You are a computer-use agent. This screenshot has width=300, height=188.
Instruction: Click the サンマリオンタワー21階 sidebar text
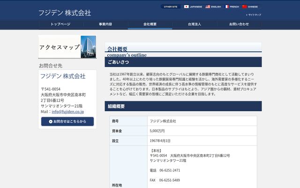[61, 106]
